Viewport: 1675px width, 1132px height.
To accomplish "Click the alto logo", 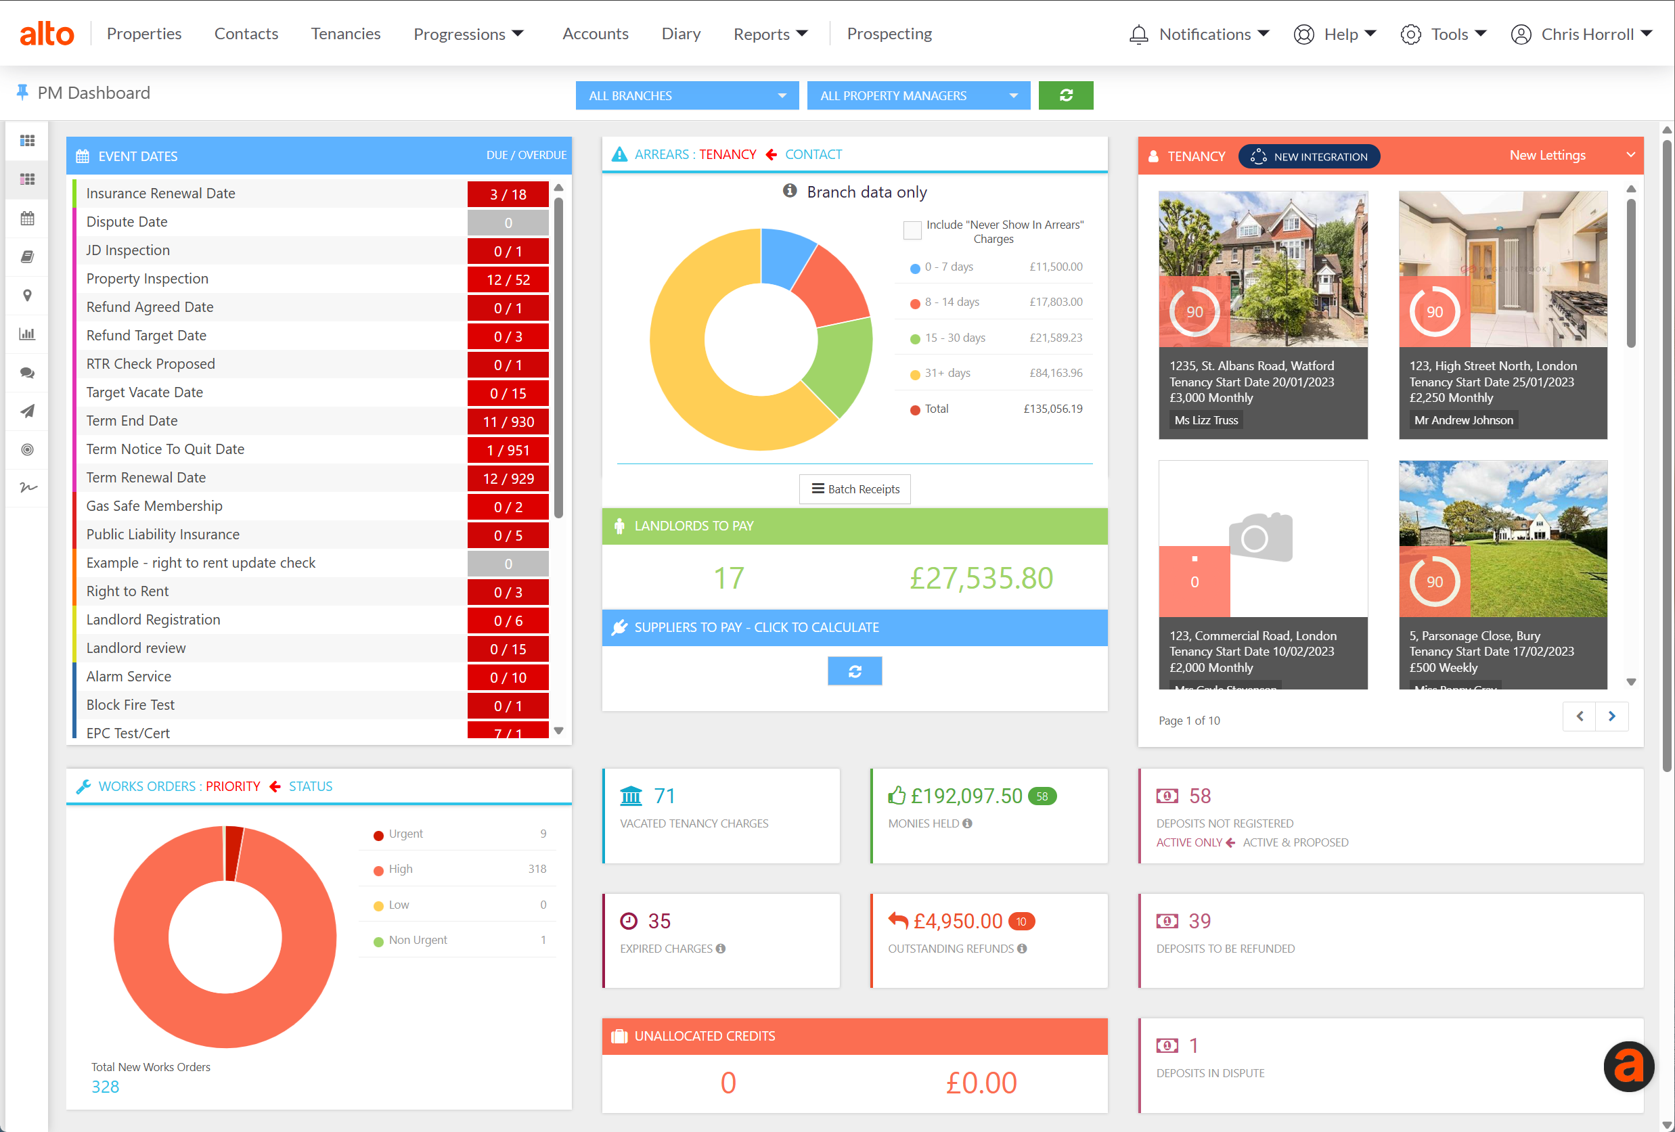I will tap(47, 33).
